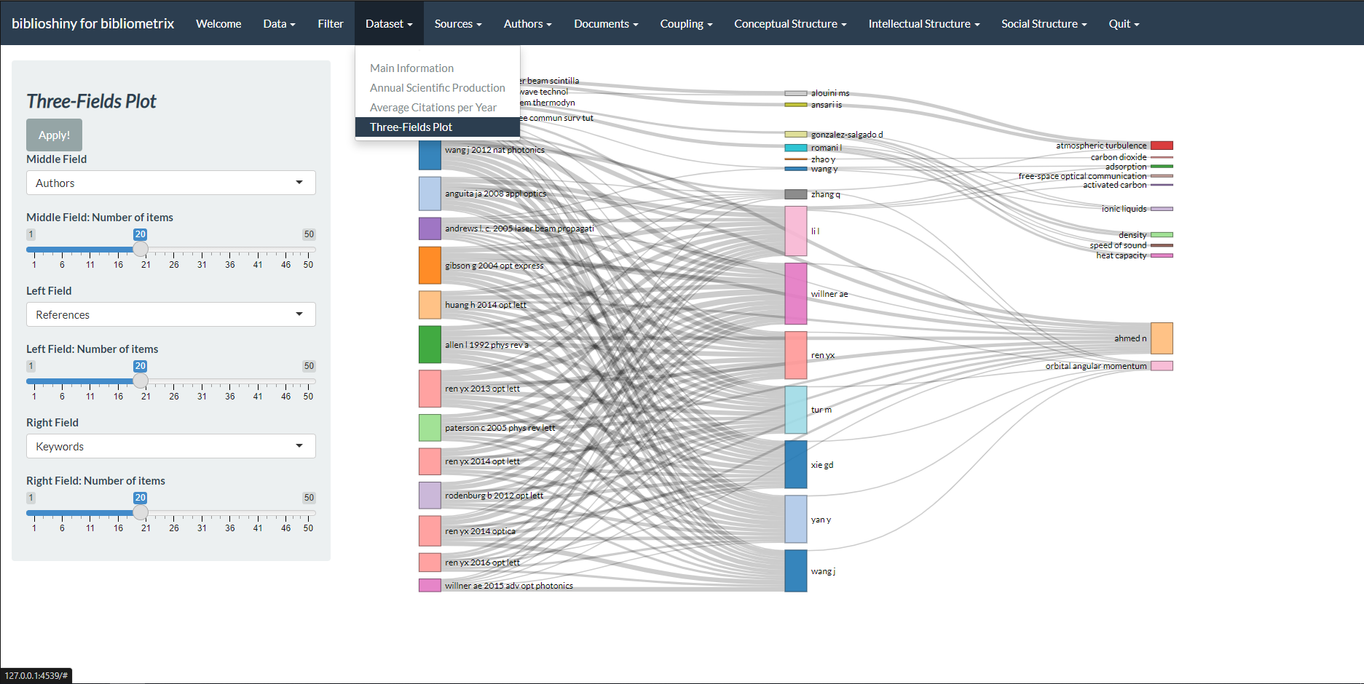This screenshot has height=684, width=1364.
Task: Click the andrews l.c. 2005 purple node
Action: [x=430, y=228]
